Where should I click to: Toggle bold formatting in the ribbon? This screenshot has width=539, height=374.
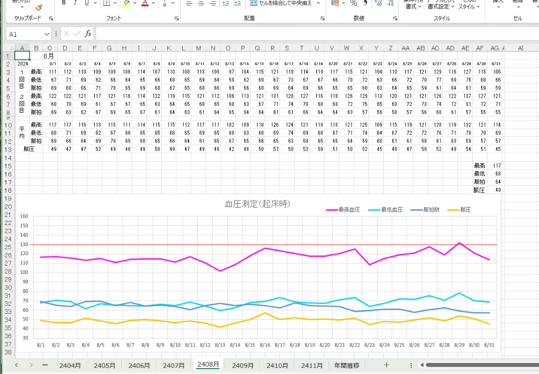pos(64,3)
